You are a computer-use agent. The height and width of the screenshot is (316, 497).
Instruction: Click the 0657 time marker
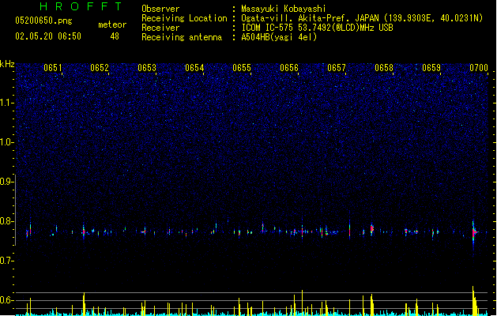337,68
